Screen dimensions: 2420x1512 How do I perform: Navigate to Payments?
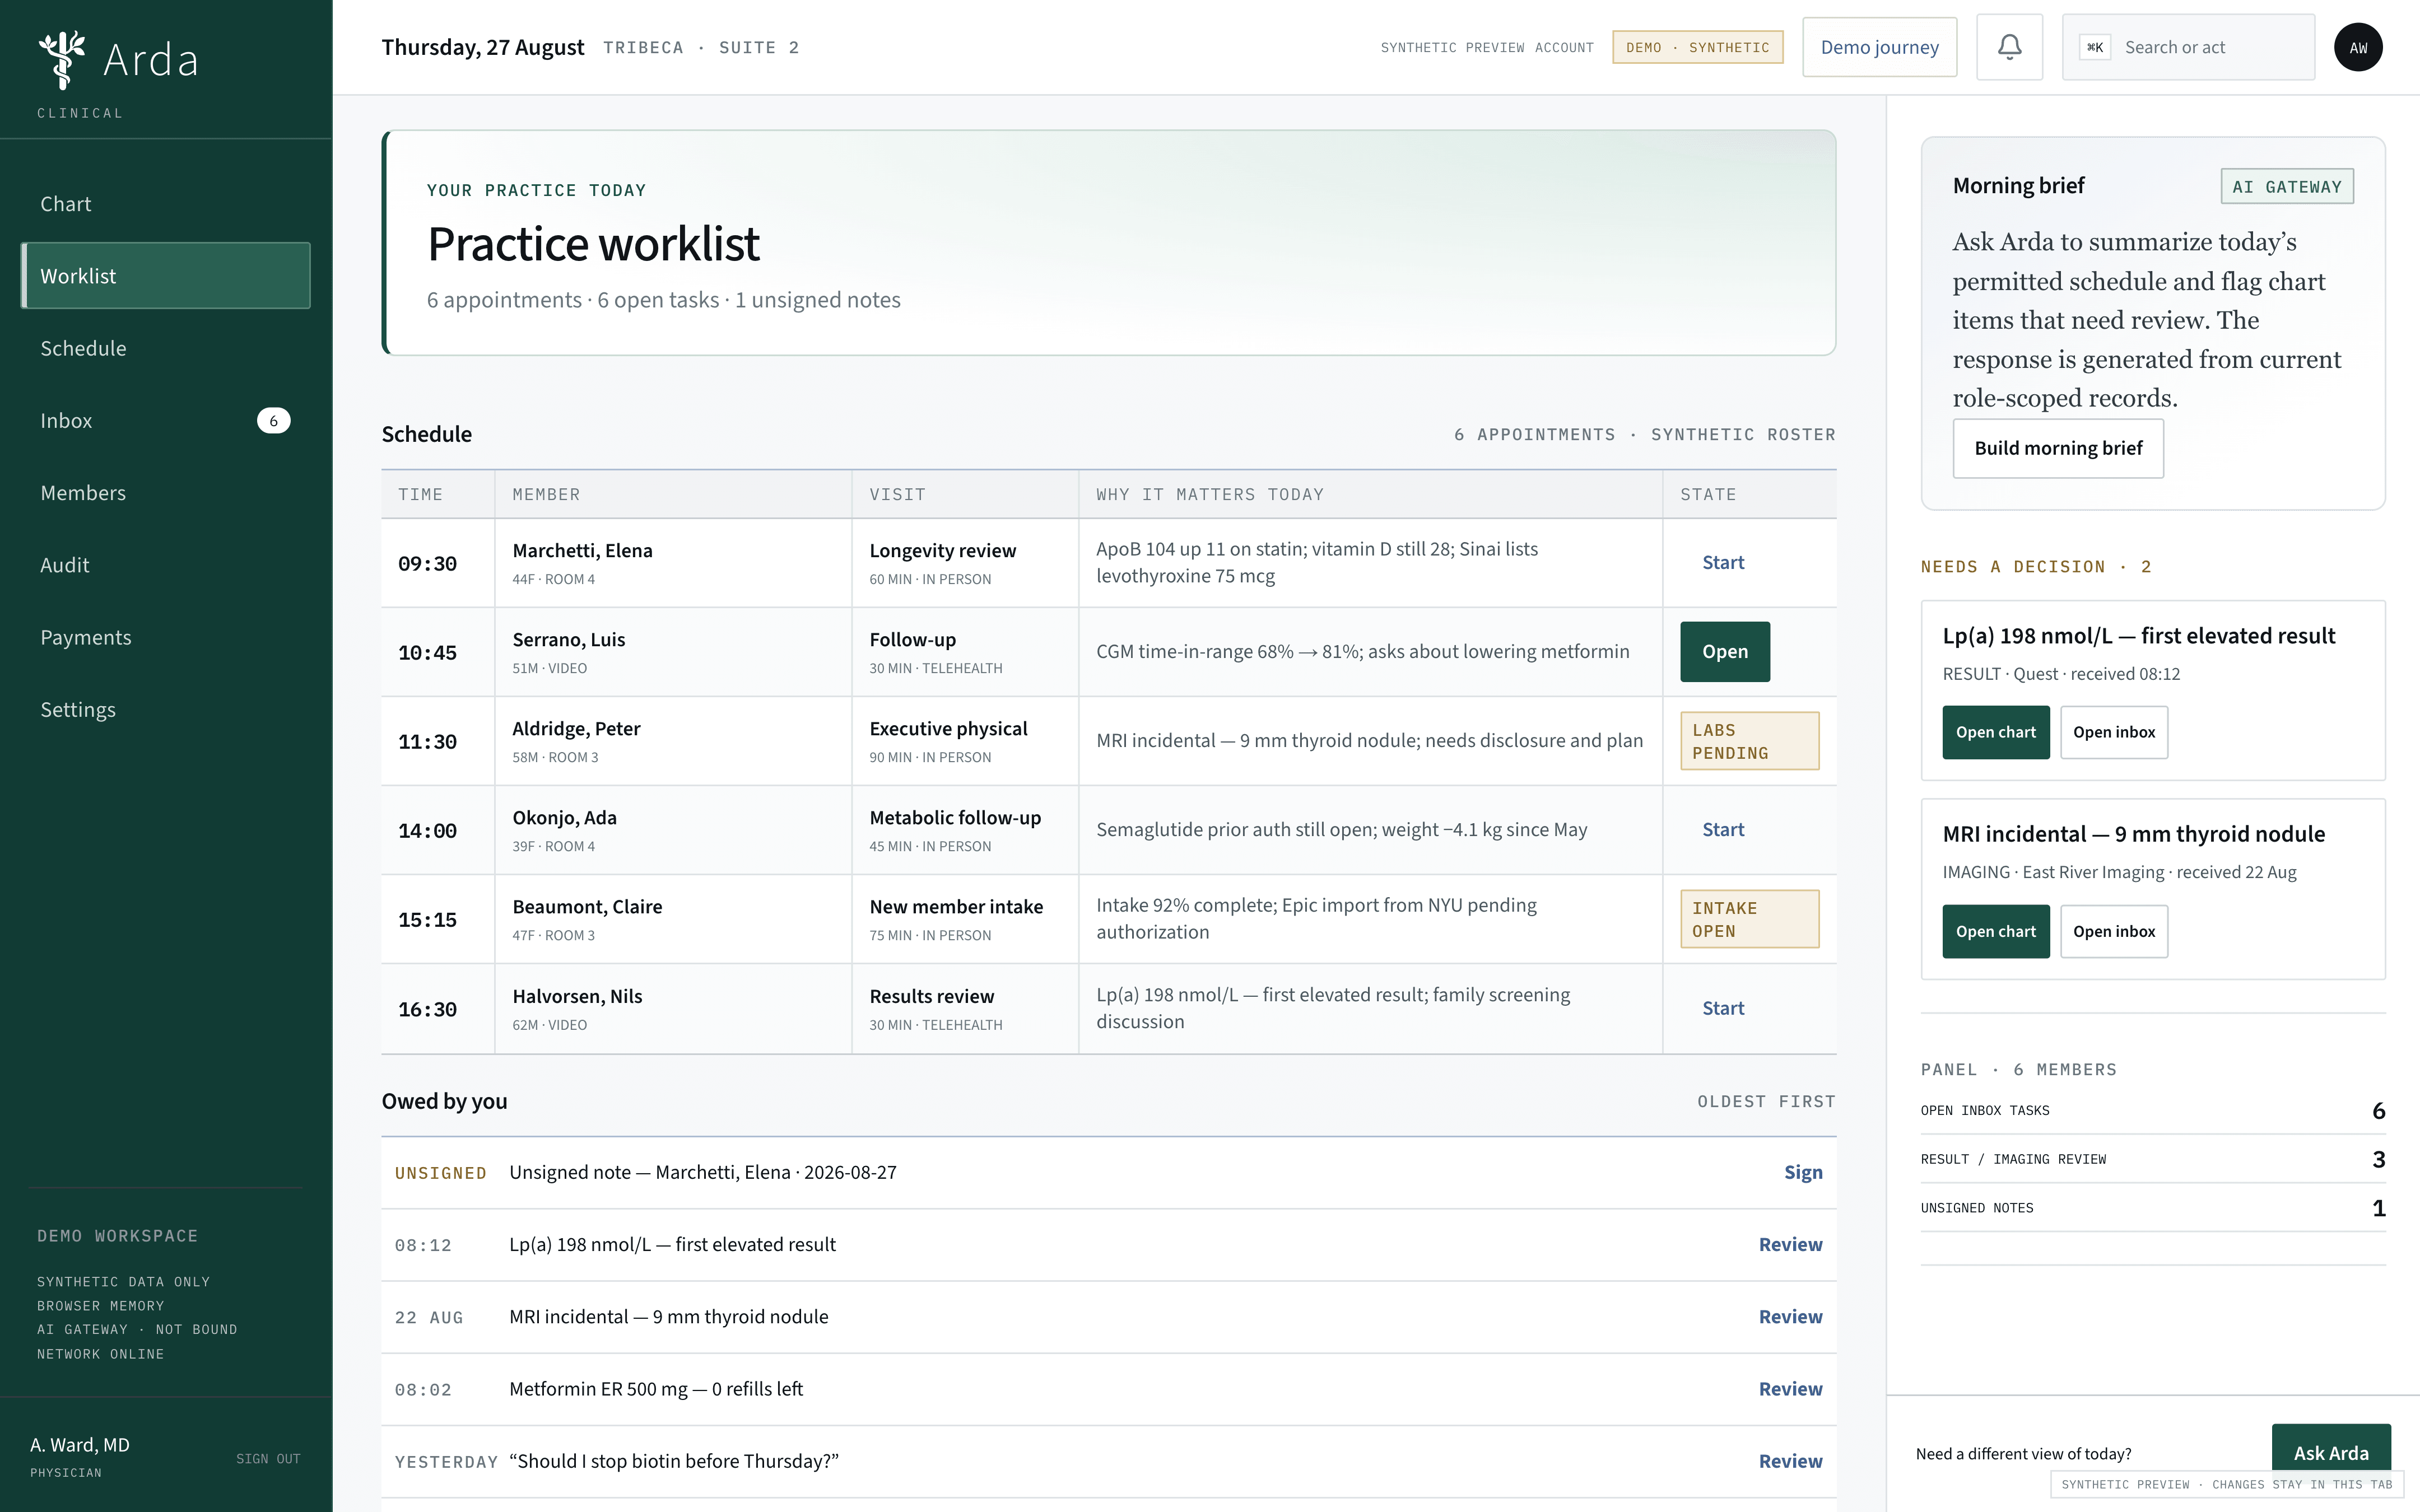(166, 637)
